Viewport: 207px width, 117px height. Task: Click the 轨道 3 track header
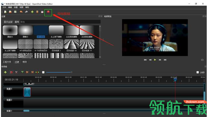(13, 92)
